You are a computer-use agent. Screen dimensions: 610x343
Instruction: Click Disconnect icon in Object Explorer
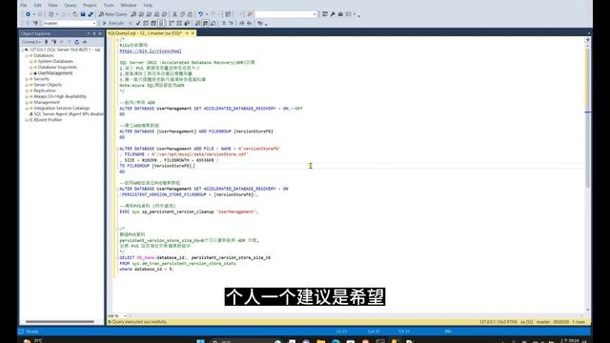coord(54,42)
